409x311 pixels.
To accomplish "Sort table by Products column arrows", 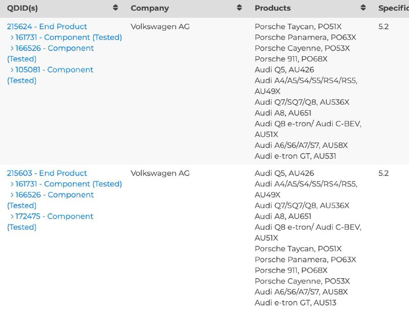I will 363,8.
